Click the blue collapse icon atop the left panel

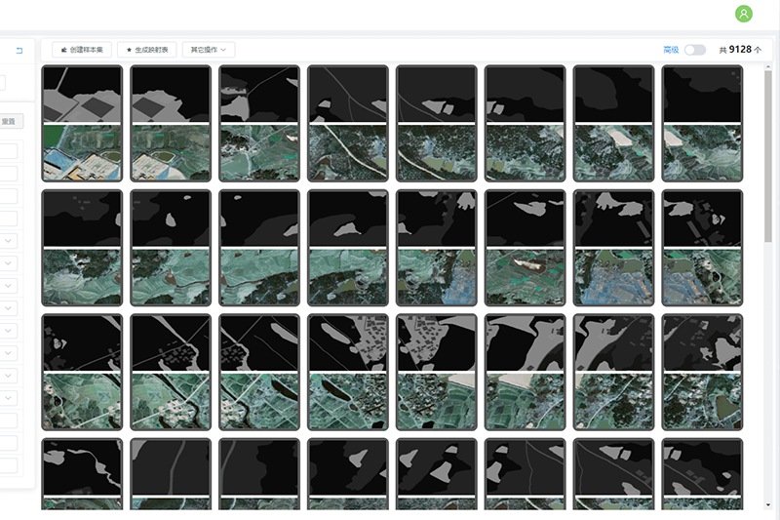coord(19,50)
